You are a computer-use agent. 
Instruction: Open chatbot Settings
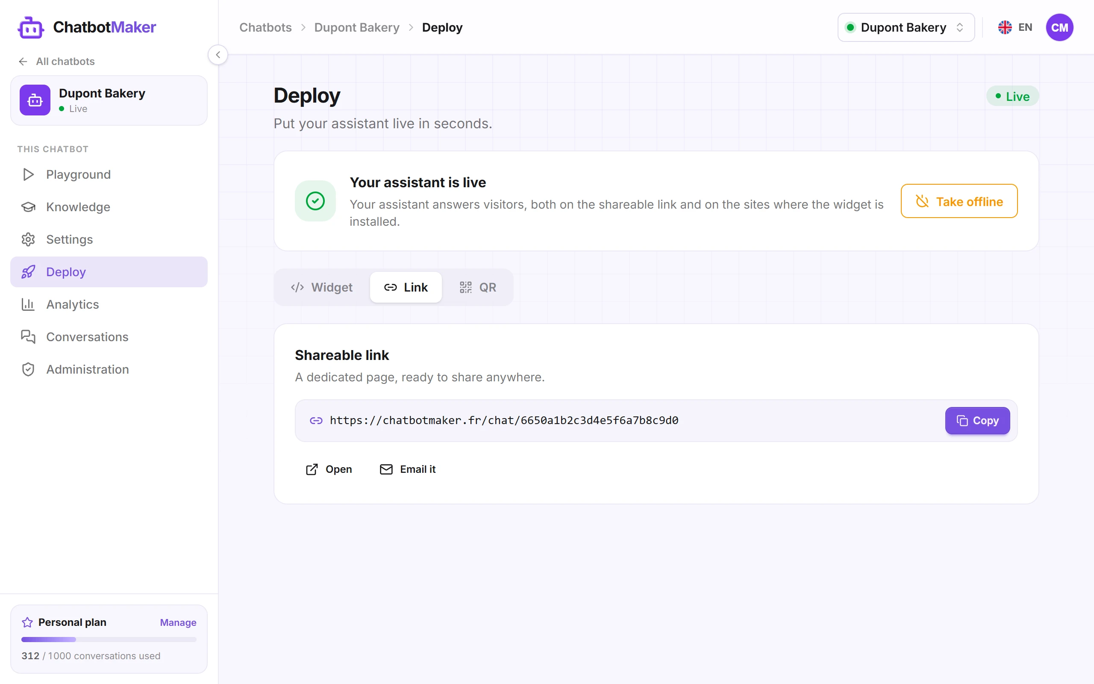click(109, 239)
